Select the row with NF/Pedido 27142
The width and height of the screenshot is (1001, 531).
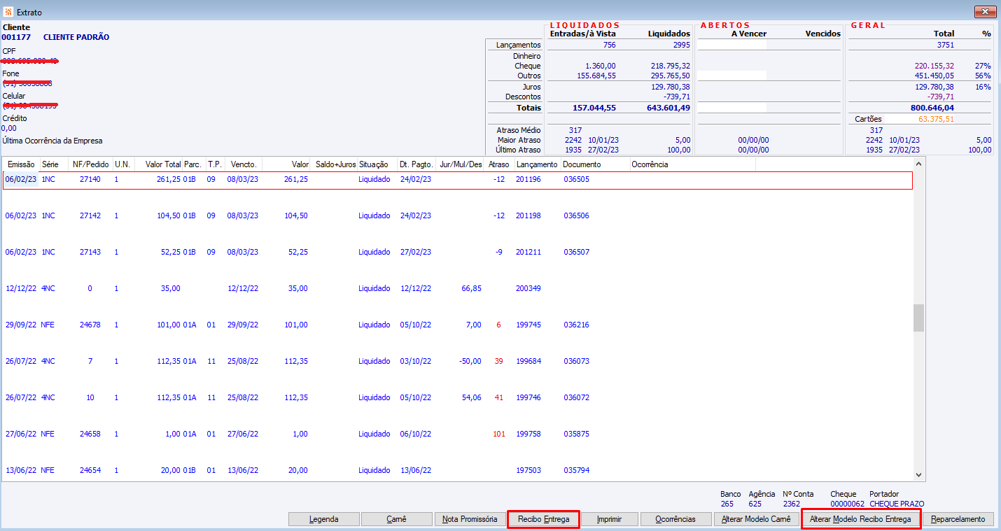coord(90,215)
